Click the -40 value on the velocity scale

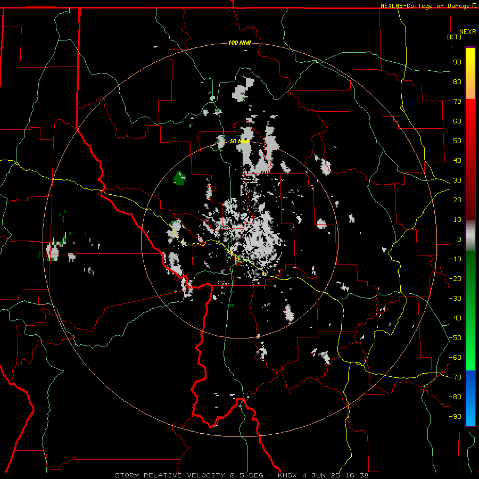coord(455,318)
